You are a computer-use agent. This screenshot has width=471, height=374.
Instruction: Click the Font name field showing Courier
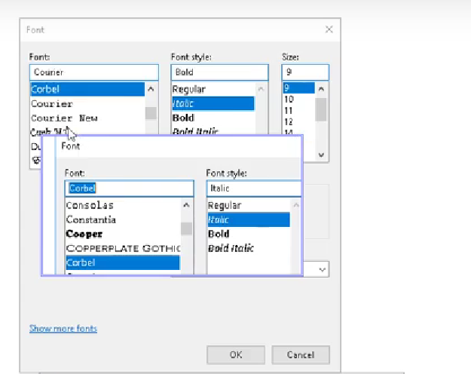pos(94,72)
